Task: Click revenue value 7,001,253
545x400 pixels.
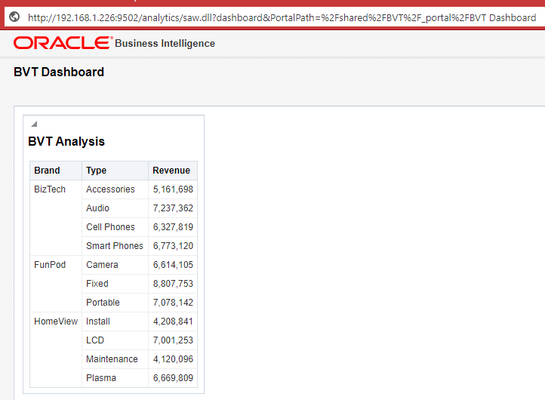Action: click(x=173, y=340)
